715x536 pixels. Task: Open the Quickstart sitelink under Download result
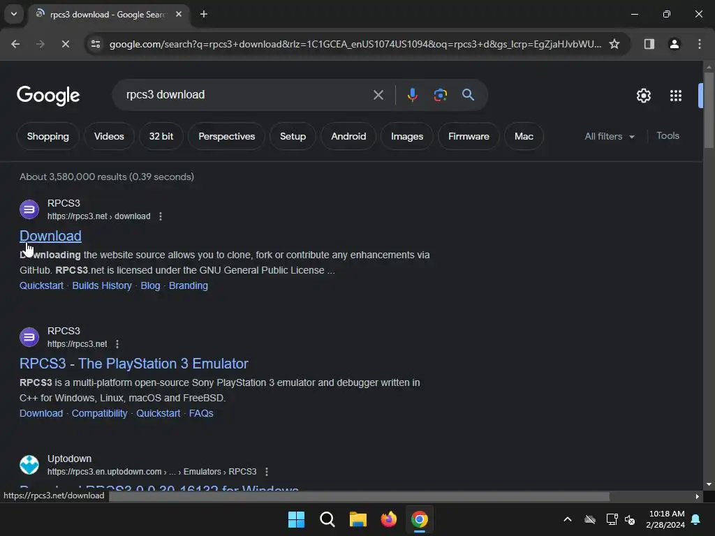pyautogui.click(x=41, y=285)
